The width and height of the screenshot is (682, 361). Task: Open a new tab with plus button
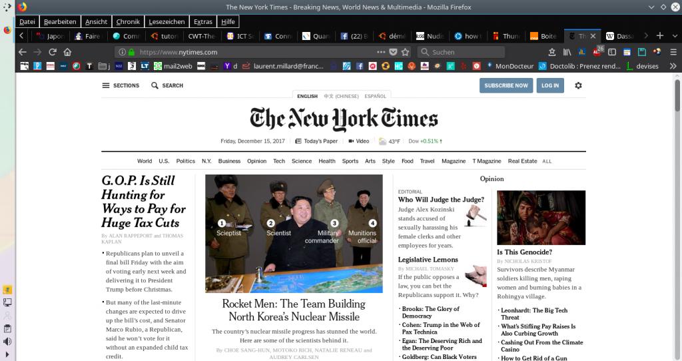660,36
